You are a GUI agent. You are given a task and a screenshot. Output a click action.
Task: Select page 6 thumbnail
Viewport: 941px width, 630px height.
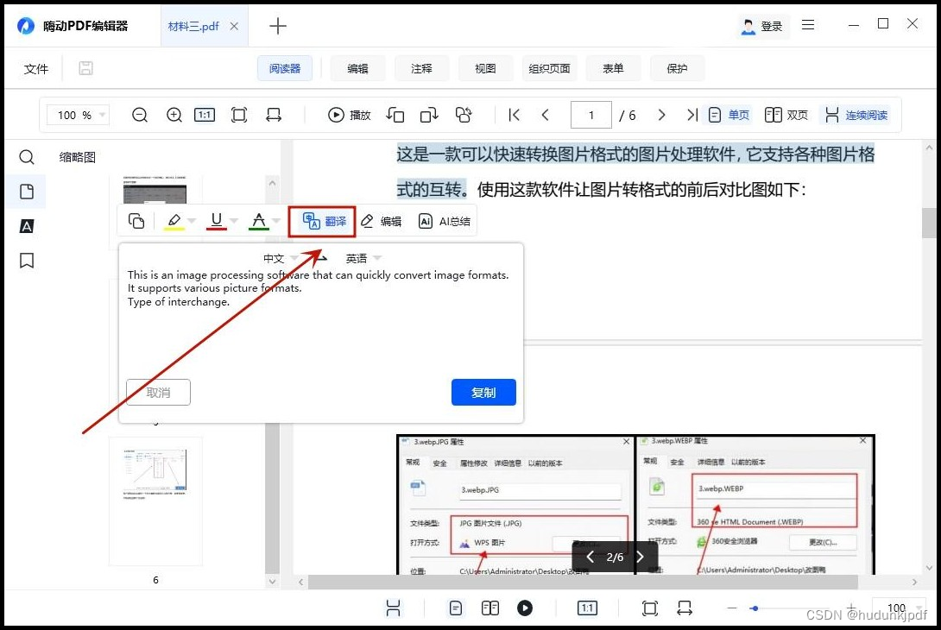(x=155, y=501)
